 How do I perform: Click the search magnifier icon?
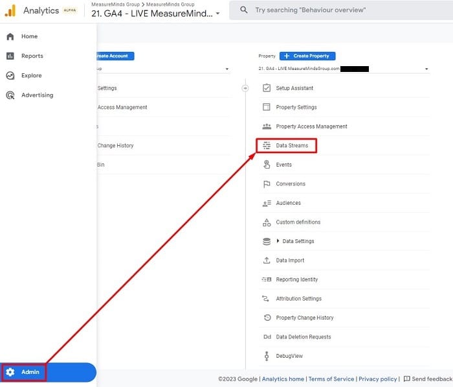click(244, 10)
